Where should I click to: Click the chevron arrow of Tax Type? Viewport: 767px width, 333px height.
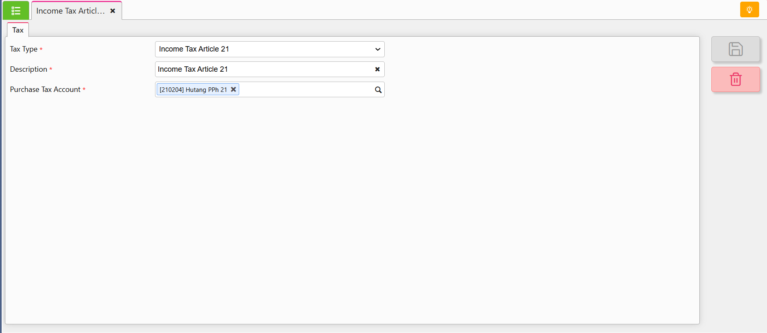(x=378, y=49)
